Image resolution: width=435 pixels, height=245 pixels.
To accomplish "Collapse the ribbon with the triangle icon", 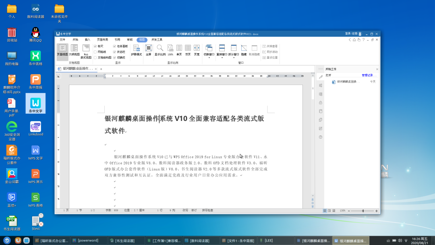I will click(354, 39).
